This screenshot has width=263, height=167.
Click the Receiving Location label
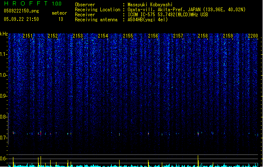pyautogui.click(x=97, y=10)
